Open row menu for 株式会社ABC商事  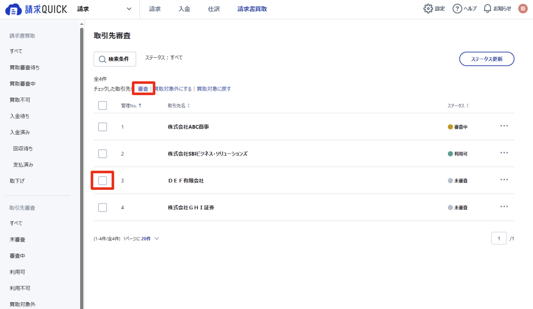coord(504,126)
